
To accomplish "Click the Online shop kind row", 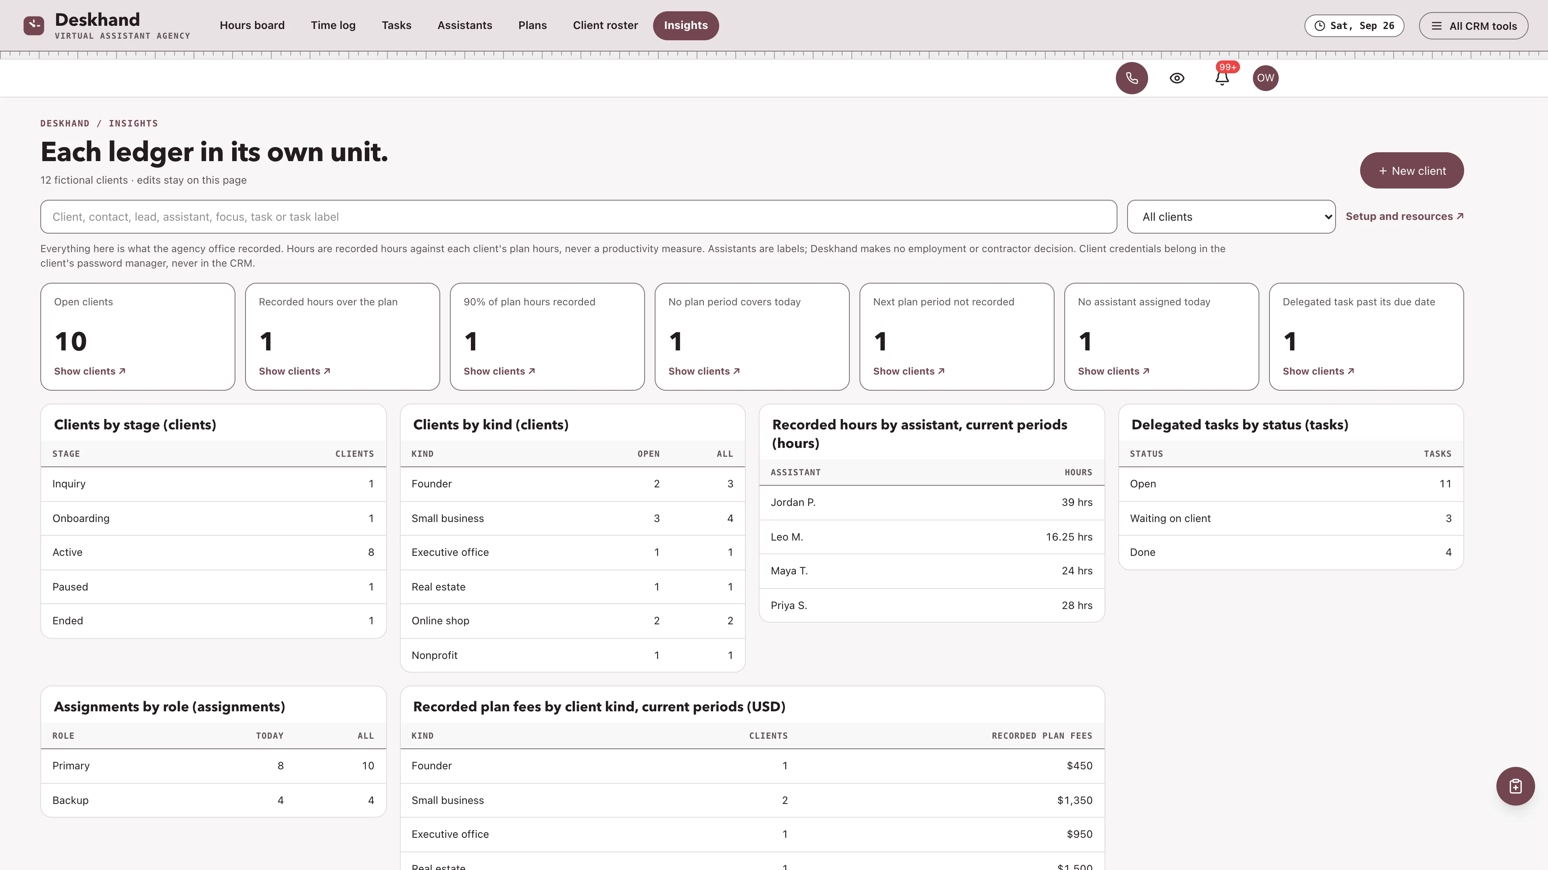I will [572, 621].
